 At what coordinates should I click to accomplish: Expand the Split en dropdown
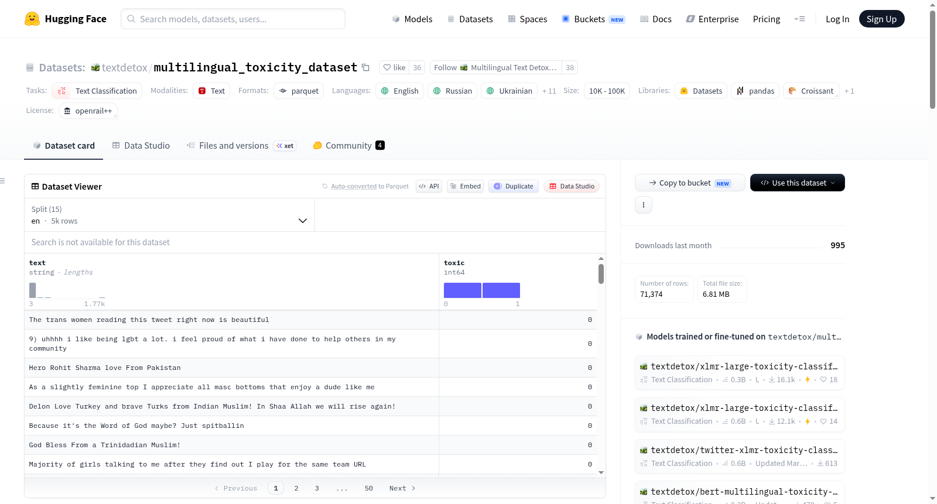pyautogui.click(x=169, y=215)
